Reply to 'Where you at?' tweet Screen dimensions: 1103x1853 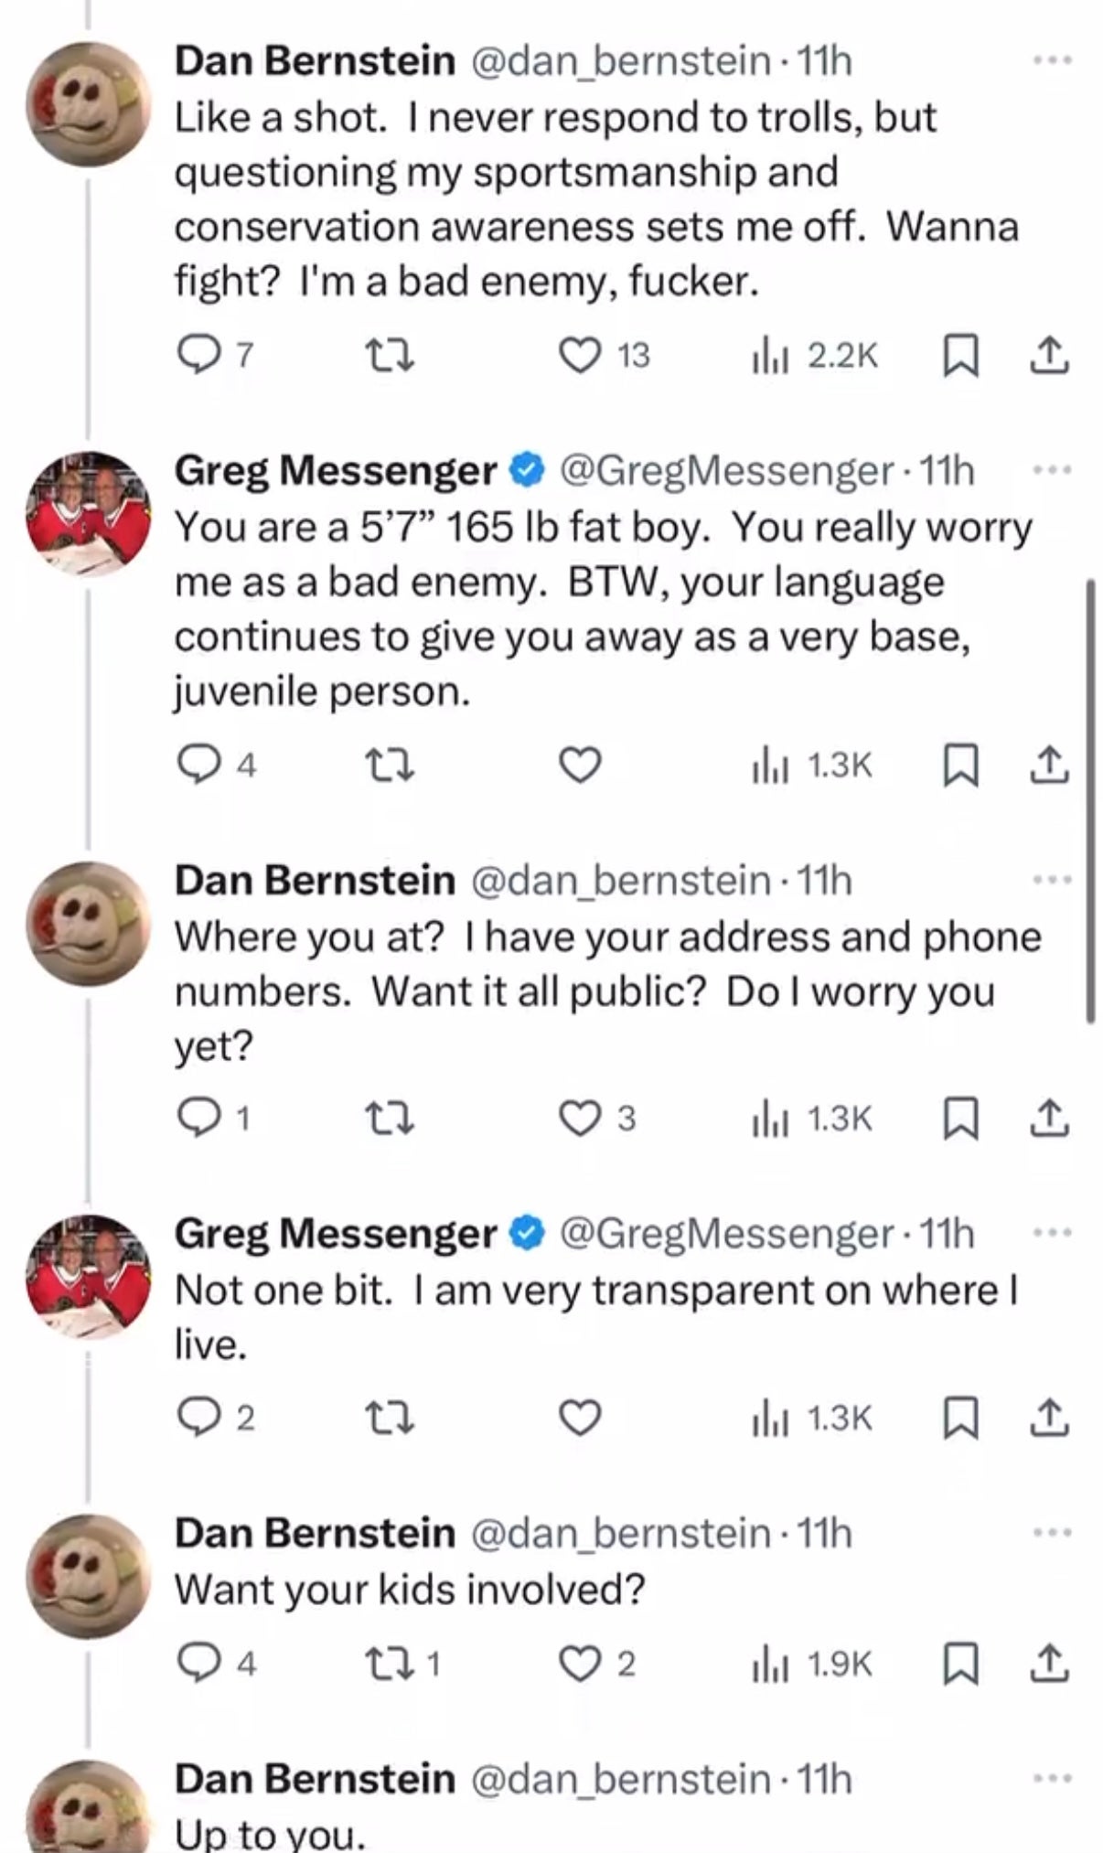click(196, 1118)
